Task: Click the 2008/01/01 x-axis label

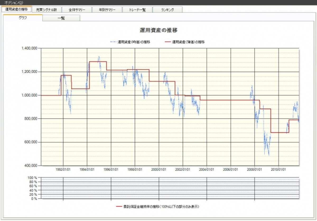Action: [254, 170]
